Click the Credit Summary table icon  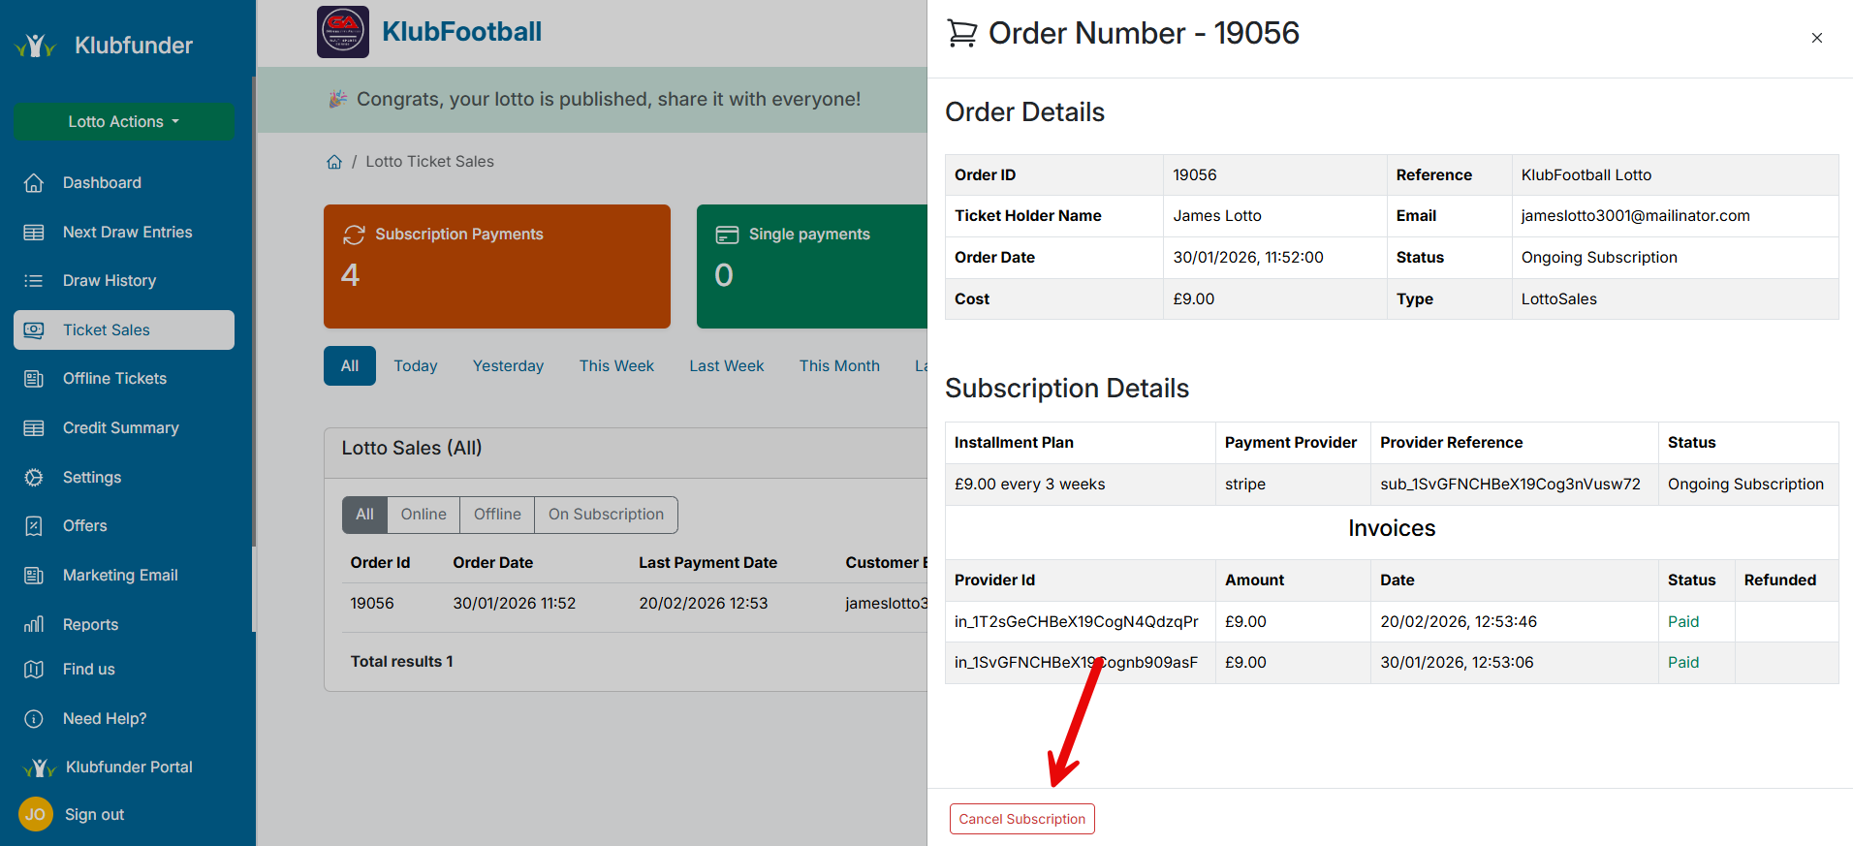(34, 428)
